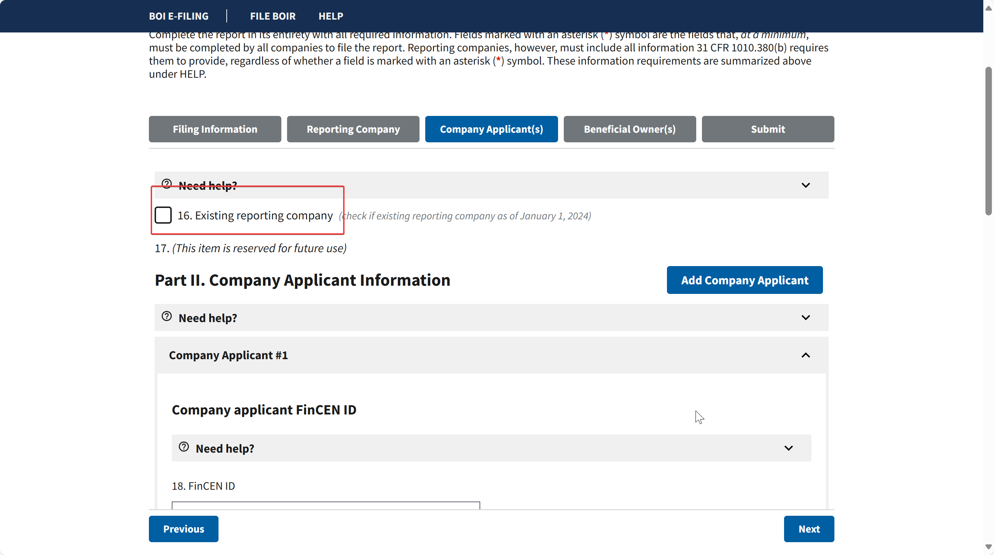Open the FILE BOIR menu
994x555 pixels.
[x=273, y=16]
